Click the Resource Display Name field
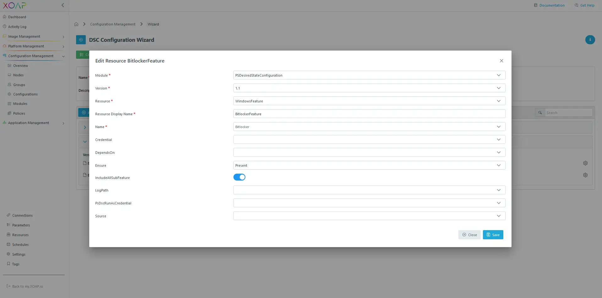Viewport: 602px width, 298px height. pyautogui.click(x=369, y=114)
